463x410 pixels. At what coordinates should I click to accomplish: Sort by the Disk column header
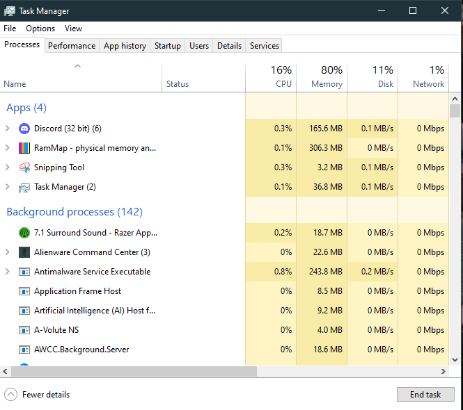[372, 77]
